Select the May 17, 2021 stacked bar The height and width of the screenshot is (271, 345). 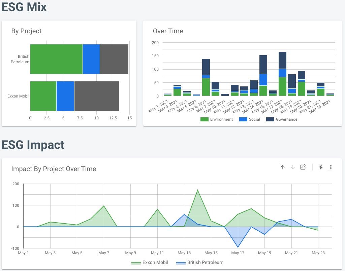282,74
